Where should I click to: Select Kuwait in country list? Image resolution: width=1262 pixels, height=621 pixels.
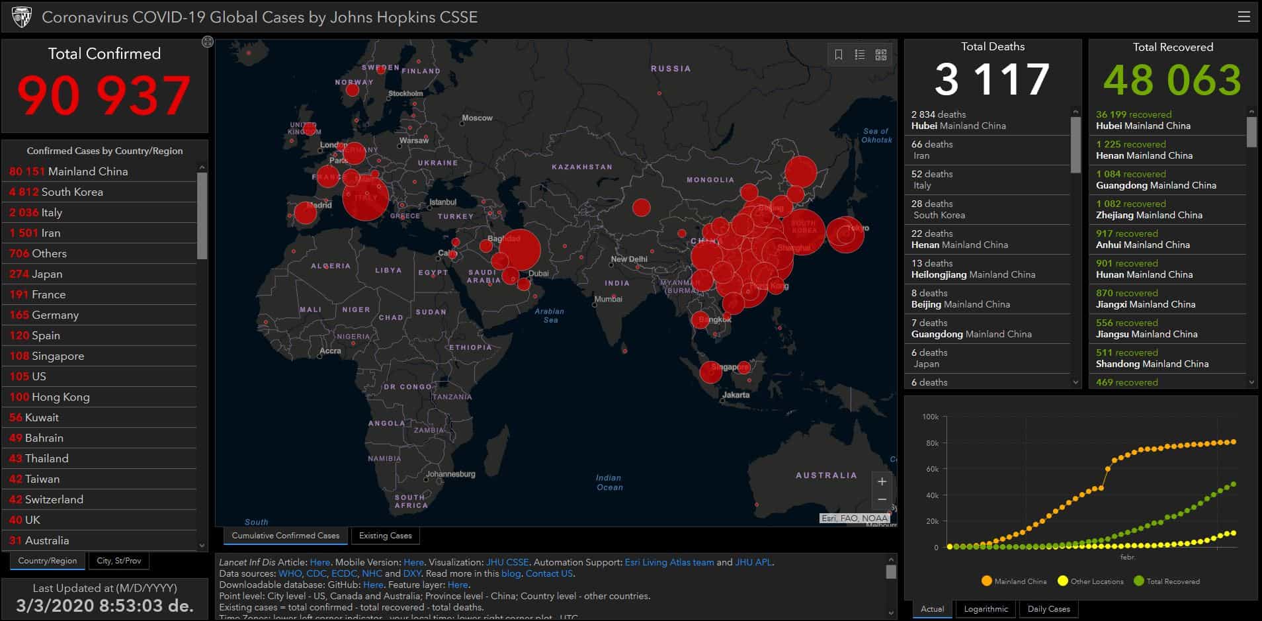point(99,417)
